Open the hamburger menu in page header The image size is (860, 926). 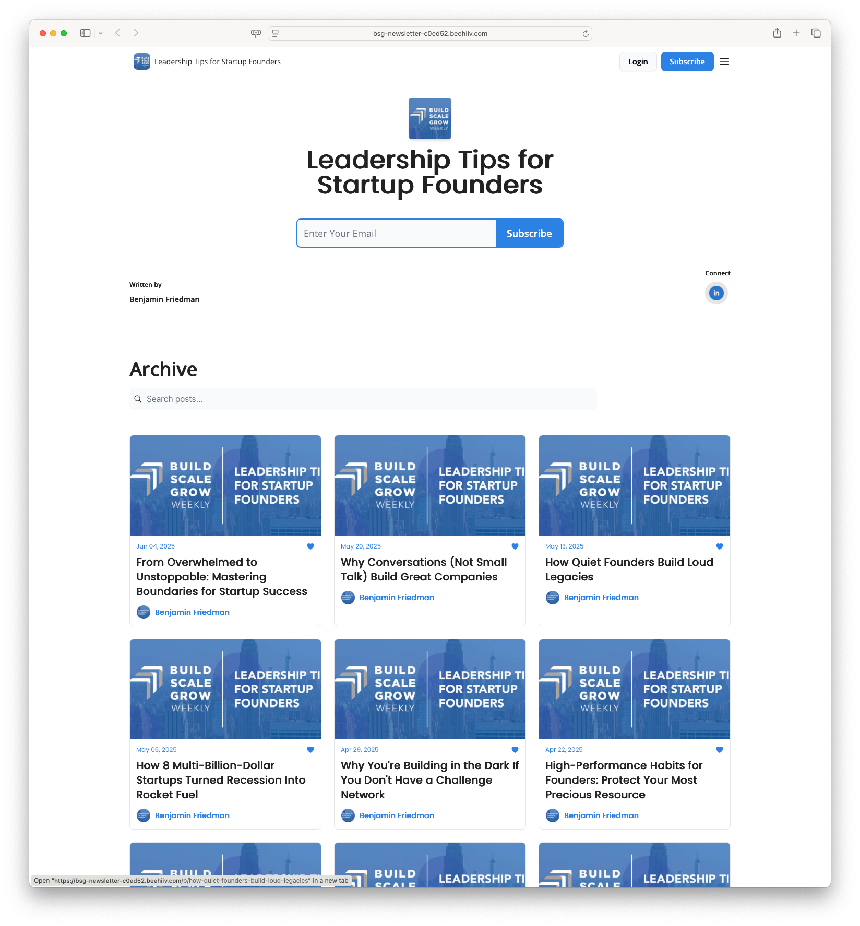(x=724, y=62)
